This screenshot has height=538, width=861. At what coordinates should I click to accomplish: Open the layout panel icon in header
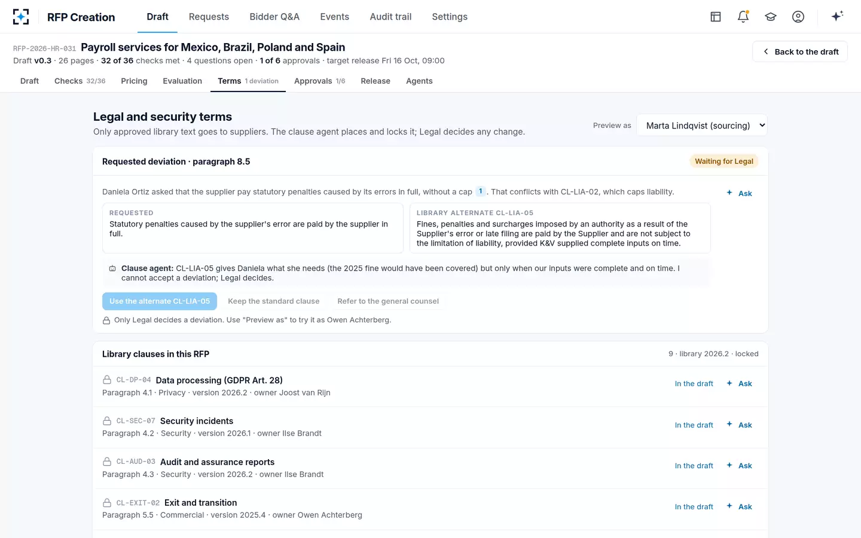[x=716, y=17]
